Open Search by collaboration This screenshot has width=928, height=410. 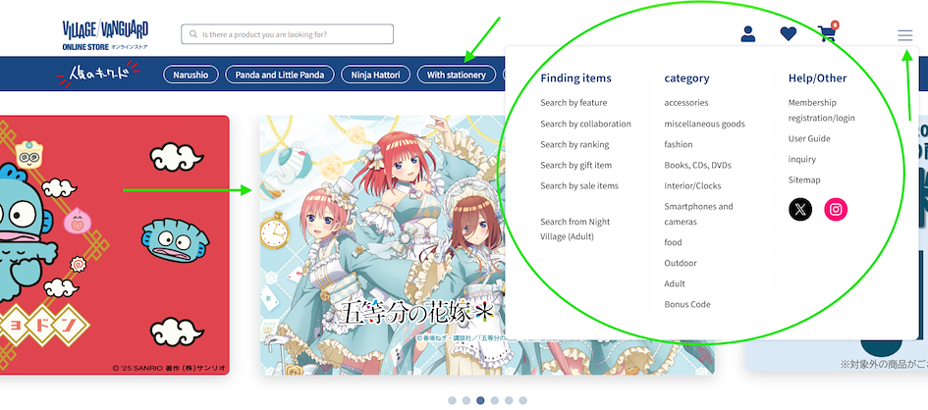(x=585, y=124)
